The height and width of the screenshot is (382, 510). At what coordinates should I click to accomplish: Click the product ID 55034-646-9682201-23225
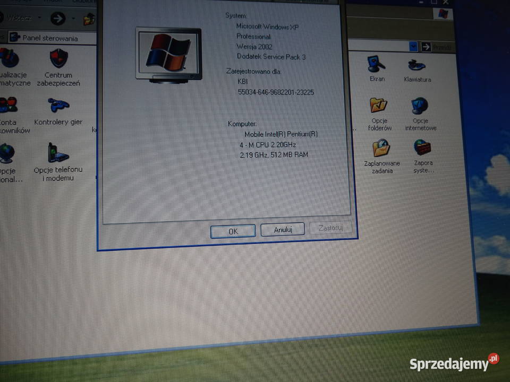(276, 92)
